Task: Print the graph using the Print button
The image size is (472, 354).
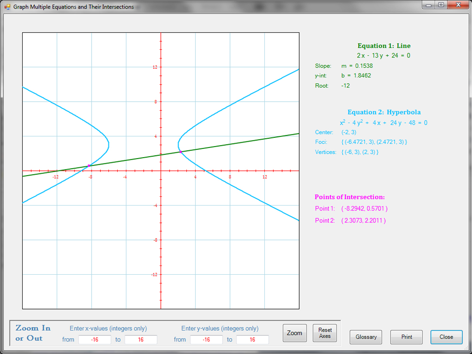Action: (406, 337)
